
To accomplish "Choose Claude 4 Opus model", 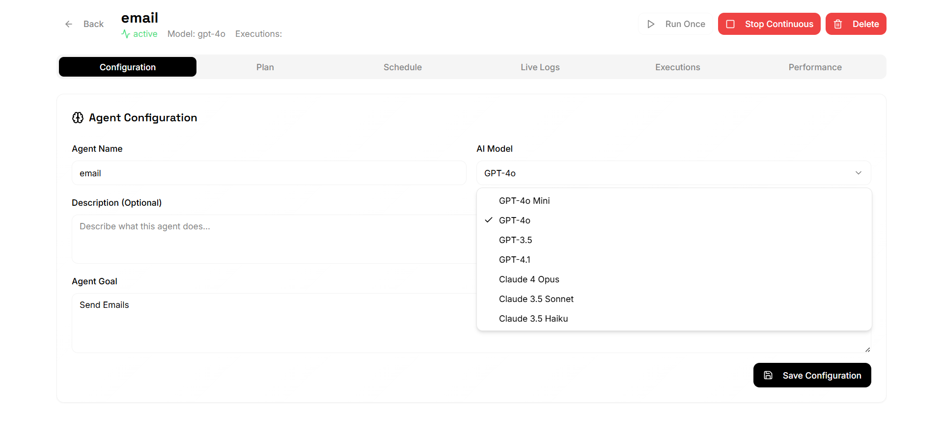I will click(674, 279).
